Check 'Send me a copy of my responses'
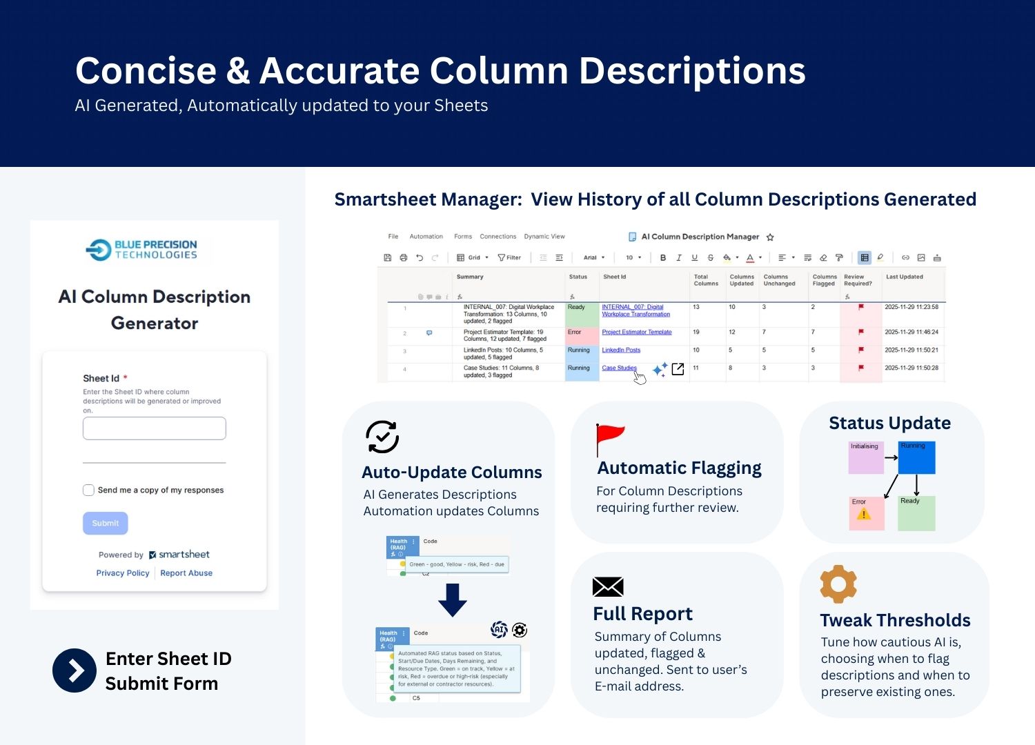This screenshot has height=745, width=1035. point(88,490)
